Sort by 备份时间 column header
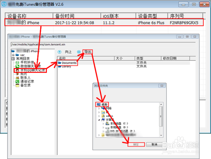211x159 pixels. pos(77,16)
